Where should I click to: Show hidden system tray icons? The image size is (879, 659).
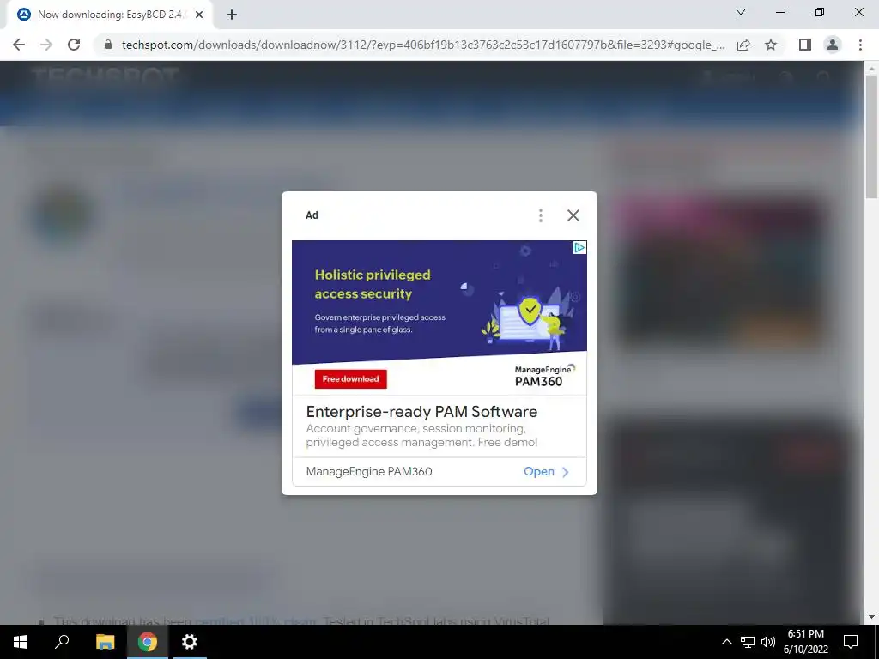[726, 642]
